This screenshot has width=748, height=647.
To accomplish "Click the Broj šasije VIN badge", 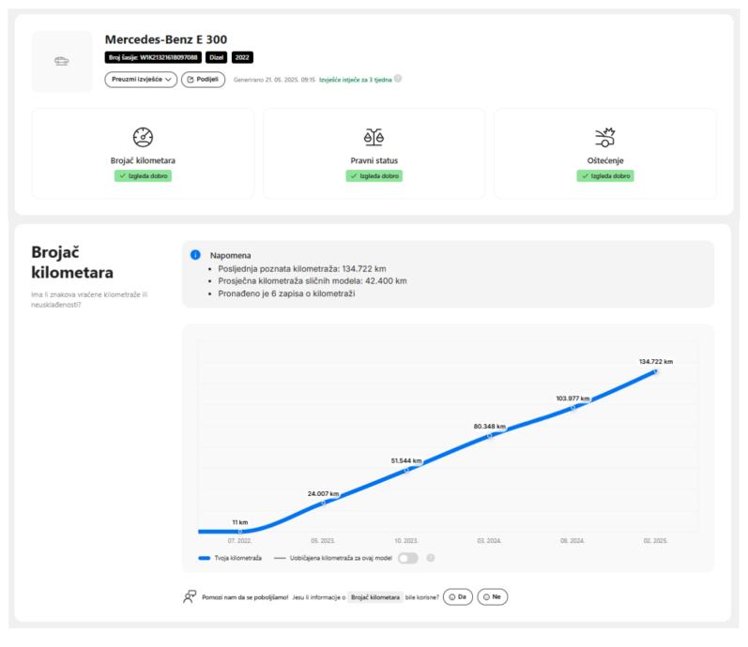I will pos(153,57).
